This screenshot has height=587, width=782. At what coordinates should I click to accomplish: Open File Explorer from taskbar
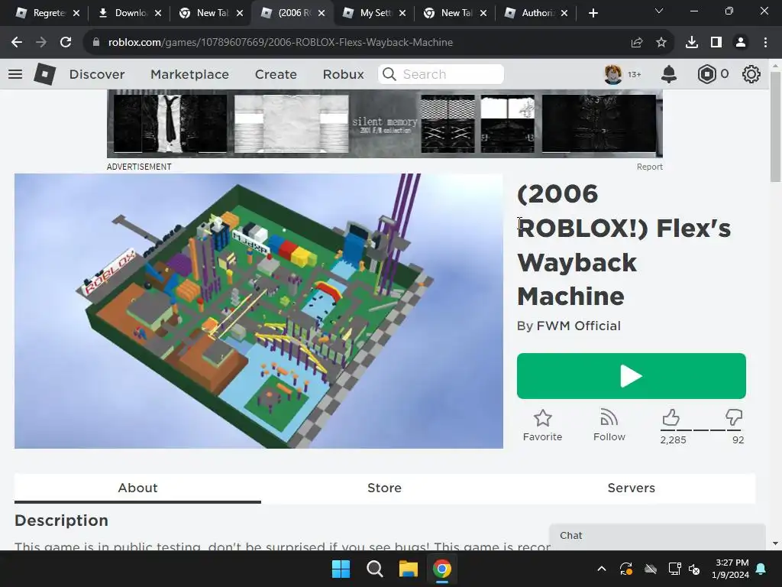(408, 569)
